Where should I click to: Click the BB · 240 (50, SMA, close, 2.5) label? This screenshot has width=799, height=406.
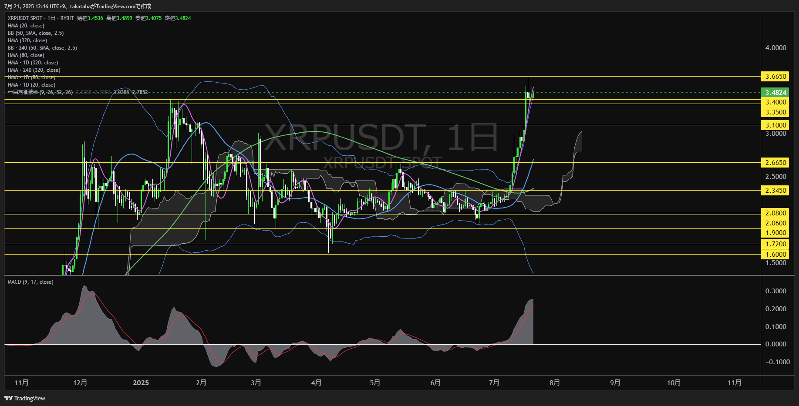[x=42, y=48]
